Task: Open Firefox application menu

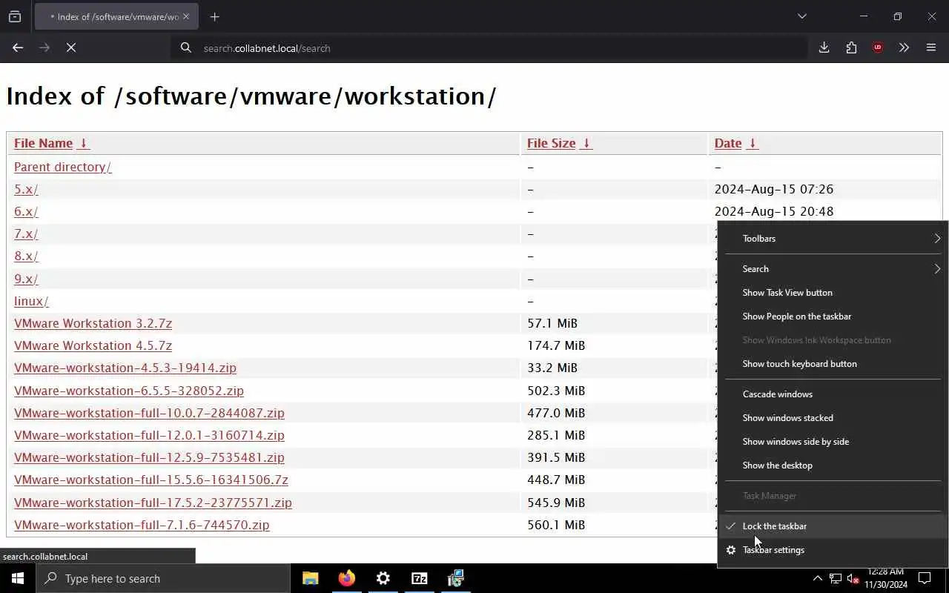Action: pos(931,47)
